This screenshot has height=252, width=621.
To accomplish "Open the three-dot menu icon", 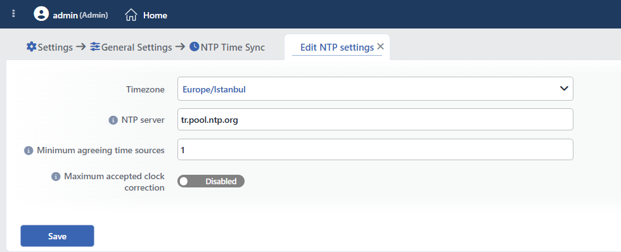I will coord(13,14).
